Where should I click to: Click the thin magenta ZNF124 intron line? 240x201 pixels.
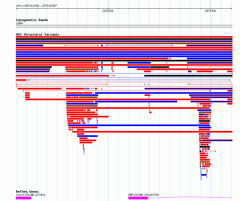coord(190,197)
